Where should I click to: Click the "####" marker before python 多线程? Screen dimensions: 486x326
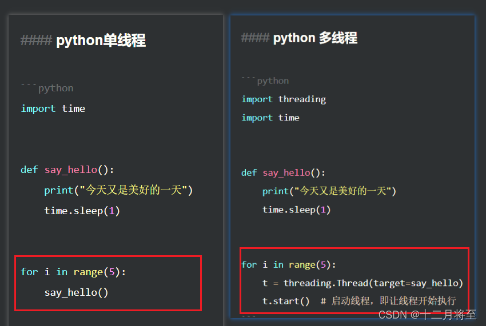tap(256, 38)
